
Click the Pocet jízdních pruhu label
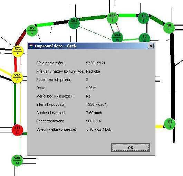click(x=54, y=80)
